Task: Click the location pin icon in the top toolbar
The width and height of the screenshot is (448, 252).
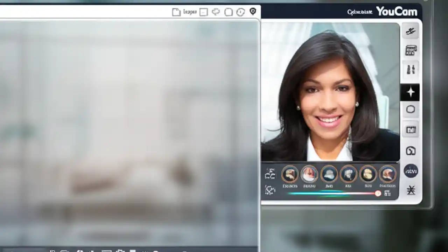Action: coord(253,12)
